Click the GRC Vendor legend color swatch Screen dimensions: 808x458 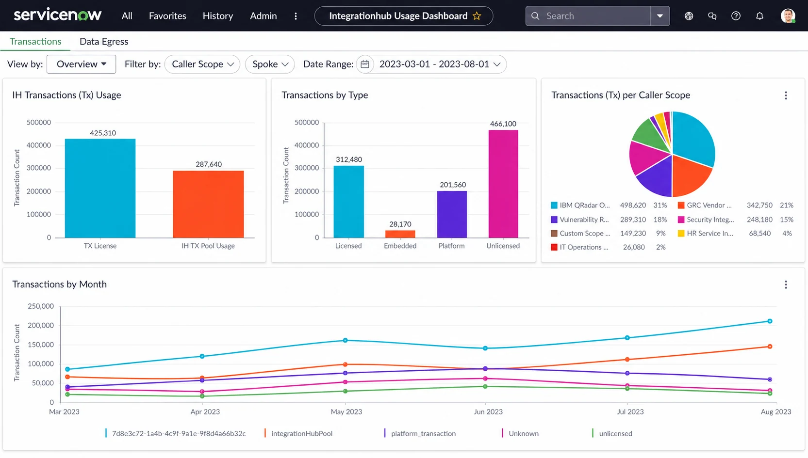click(681, 205)
